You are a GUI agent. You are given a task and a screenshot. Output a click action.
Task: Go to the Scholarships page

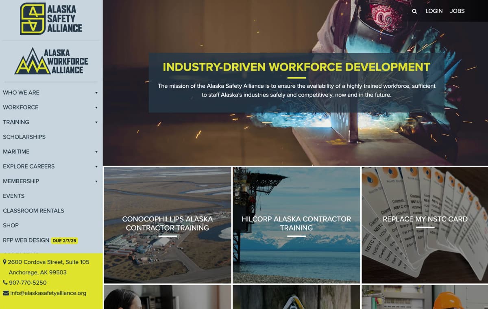(x=24, y=137)
